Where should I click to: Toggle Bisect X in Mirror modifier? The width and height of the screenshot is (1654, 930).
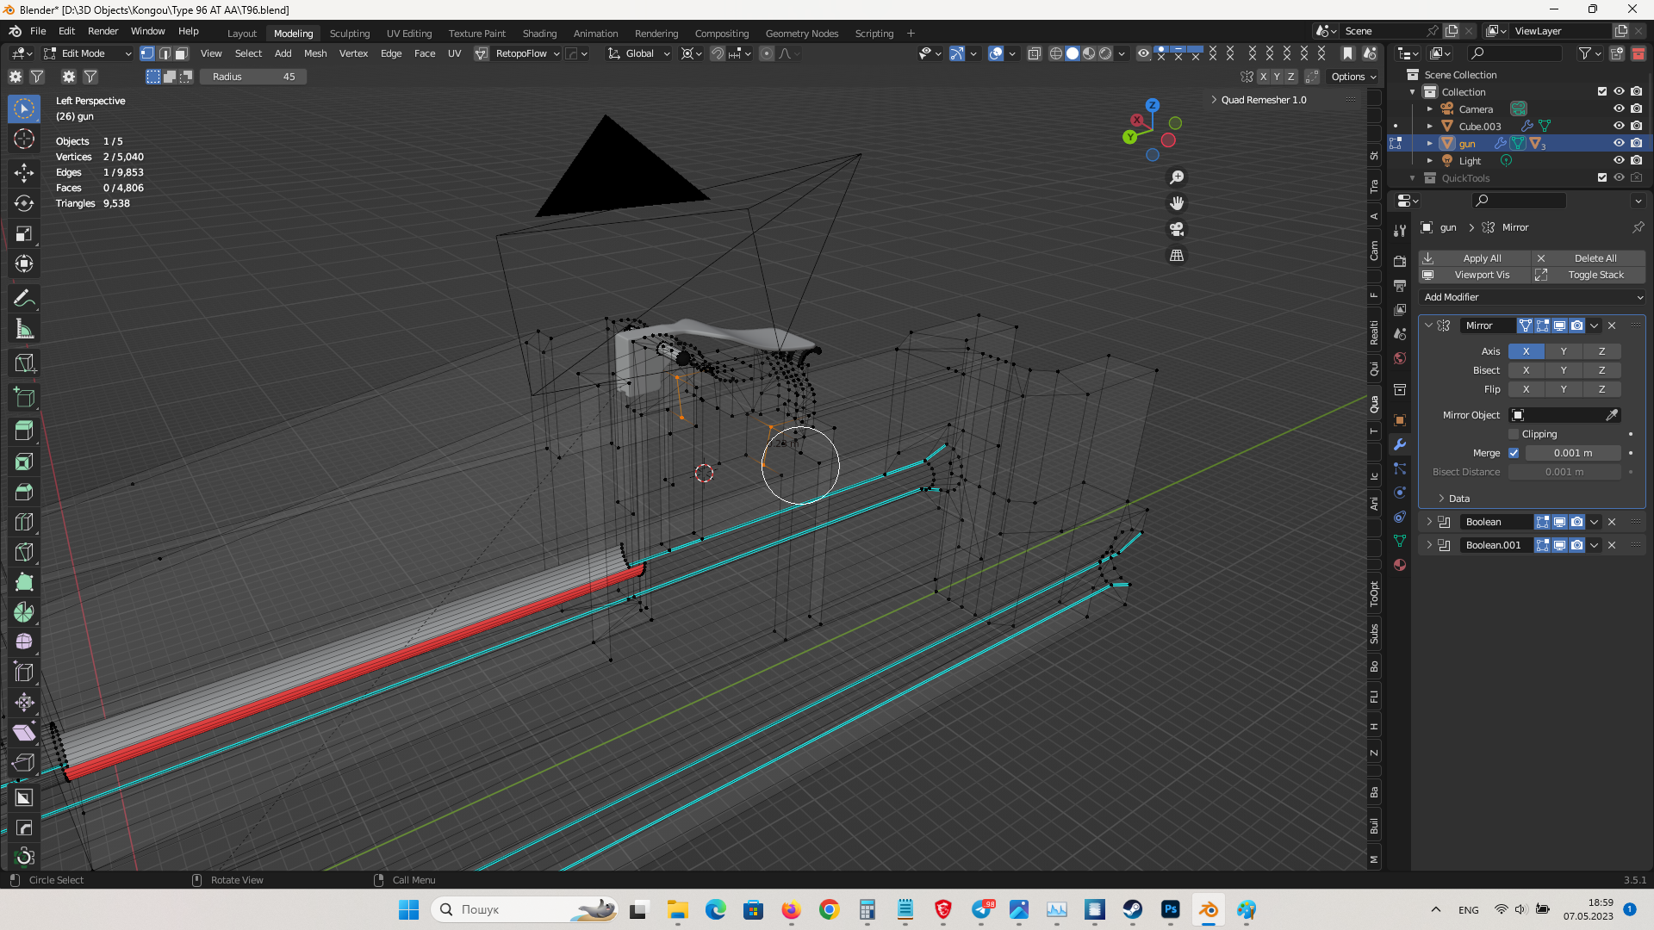[1526, 370]
